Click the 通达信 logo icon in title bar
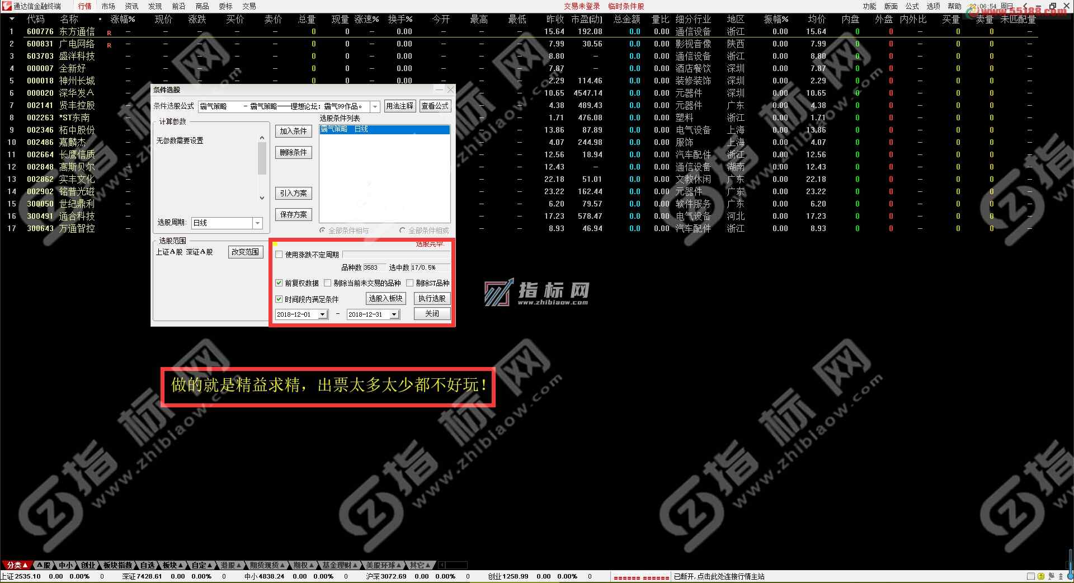The width and height of the screenshot is (1074, 583). 7,6
